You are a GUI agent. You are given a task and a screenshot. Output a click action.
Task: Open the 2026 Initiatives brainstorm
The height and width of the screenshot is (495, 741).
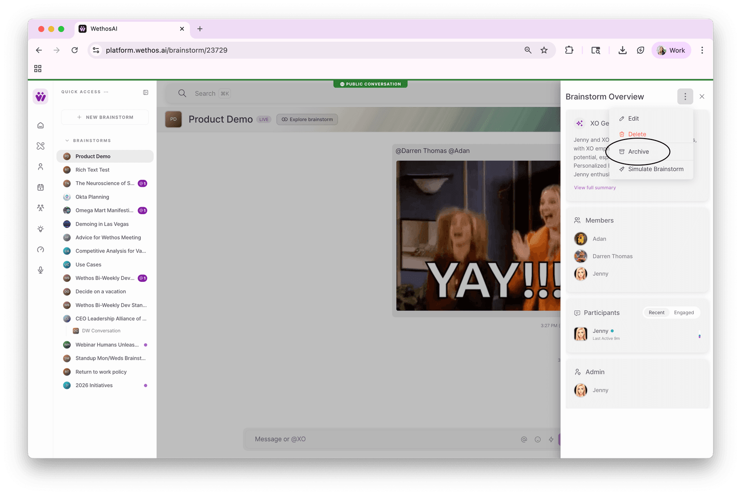105,386
